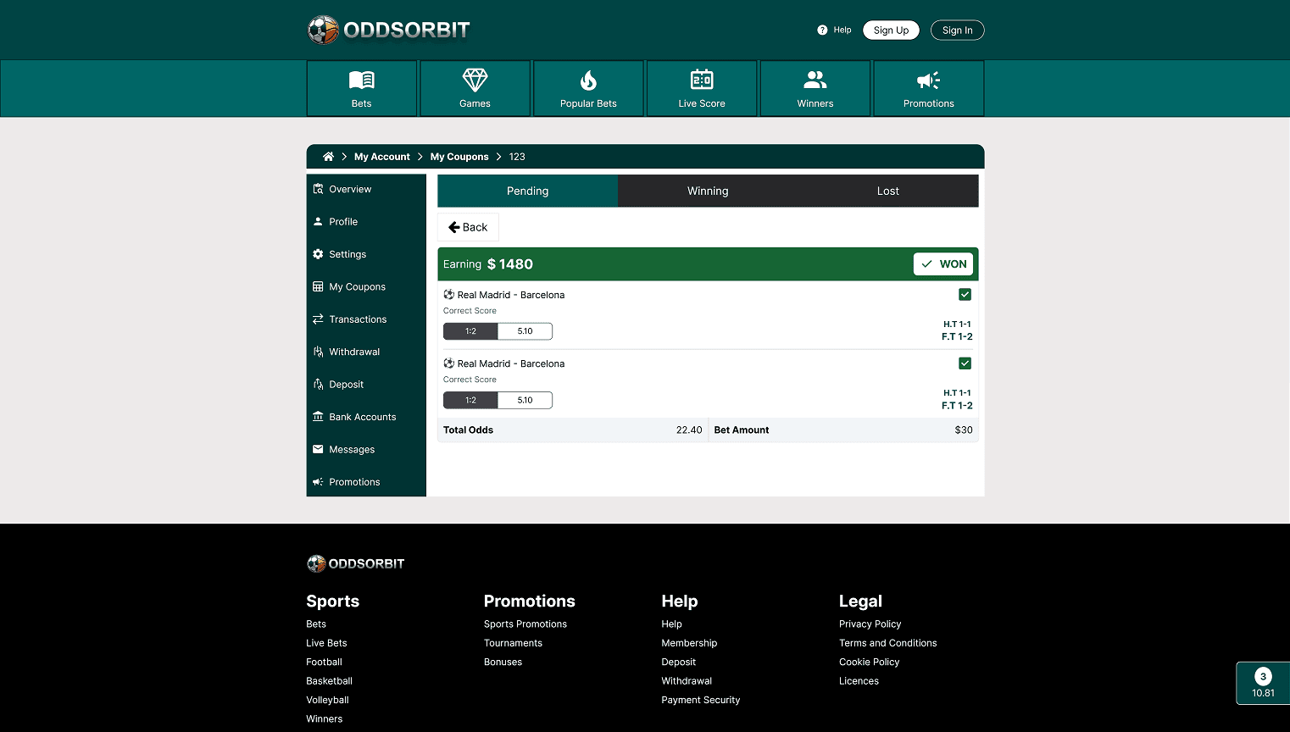Open the footer Basketball link
Screen dimensions: 1290x732
pyautogui.click(x=329, y=681)
